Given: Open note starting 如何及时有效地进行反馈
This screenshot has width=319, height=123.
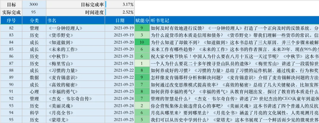Looking at the screenshot, I should coord(234,28).
